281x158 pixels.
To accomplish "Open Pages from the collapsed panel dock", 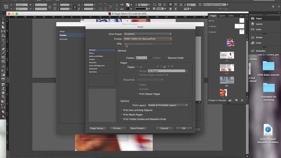I will pos(256,18).
